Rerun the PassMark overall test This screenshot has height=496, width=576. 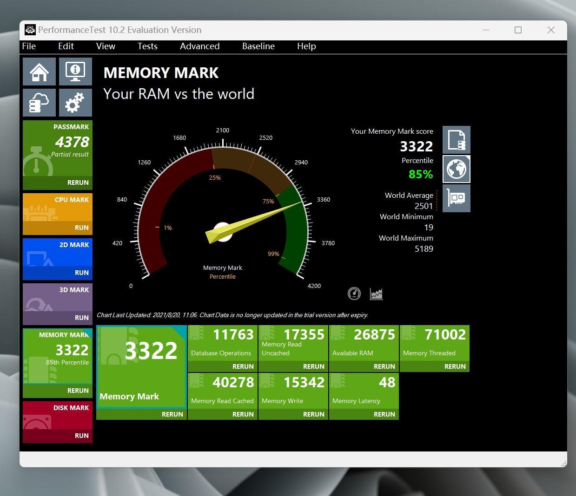[x=58, y=183]
